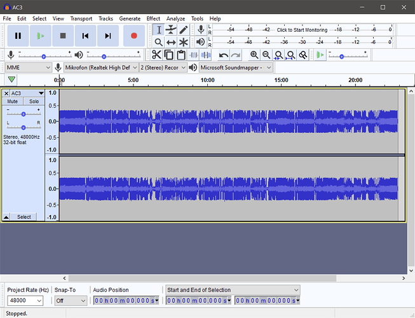Select the Envelope tool

click(x=171, y=30)
